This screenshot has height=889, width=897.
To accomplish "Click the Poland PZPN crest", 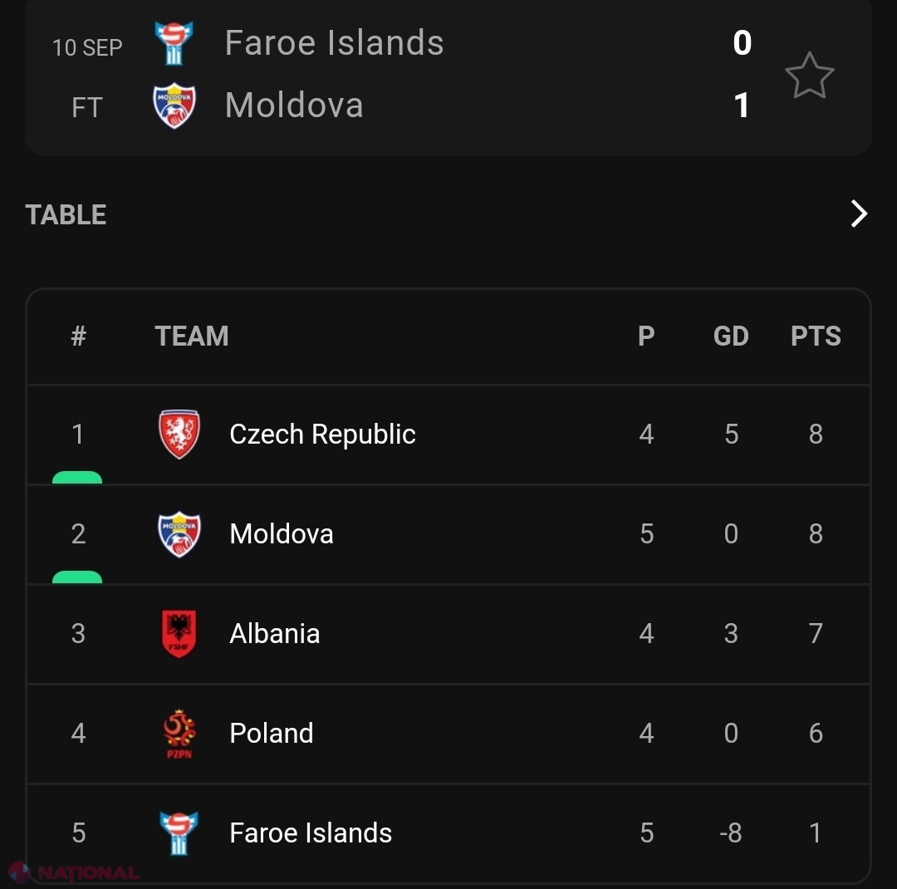I will 179,734.
